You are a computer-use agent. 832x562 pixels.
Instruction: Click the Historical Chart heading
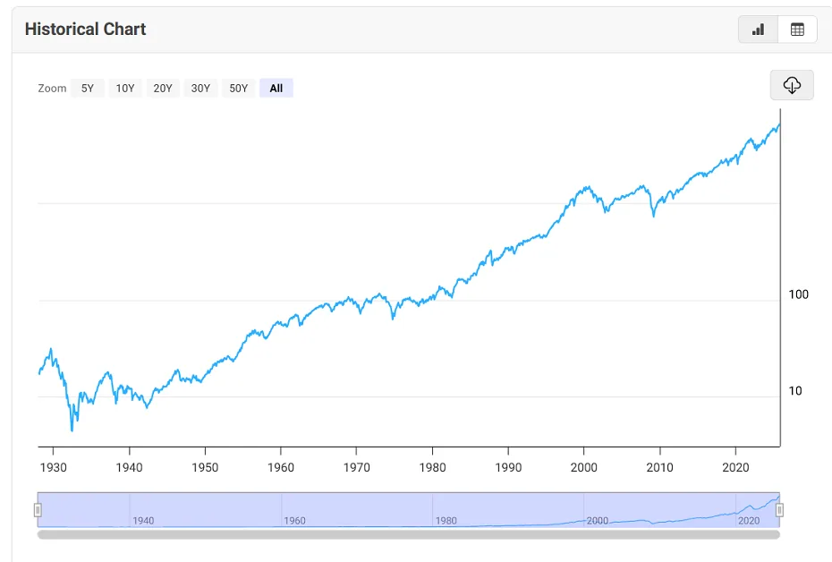point(85,30)
